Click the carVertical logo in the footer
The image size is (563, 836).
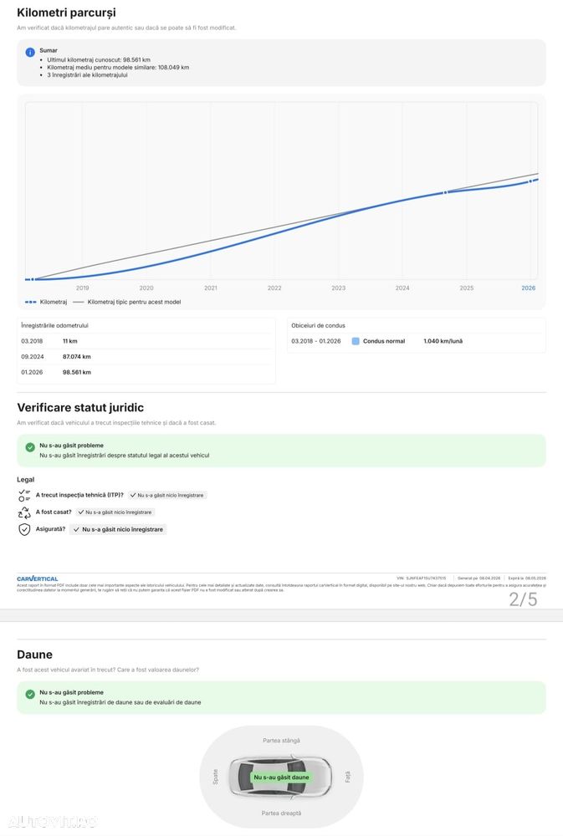click(x=38, y=579)
